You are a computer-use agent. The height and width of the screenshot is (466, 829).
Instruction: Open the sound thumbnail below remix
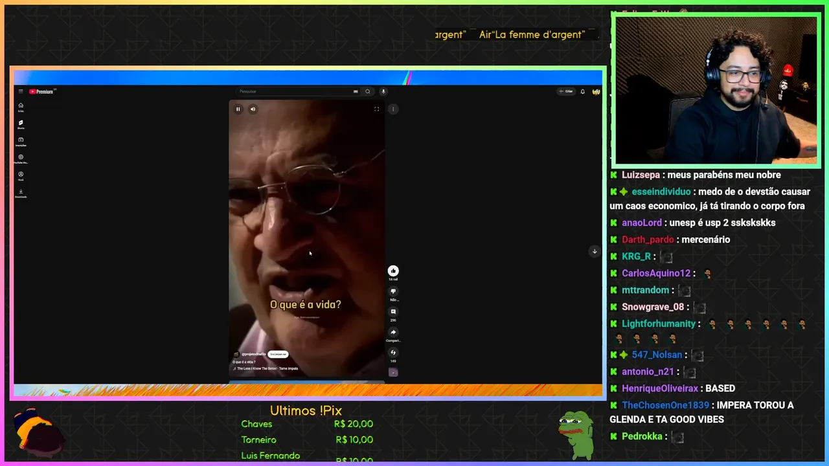pyautogui.click(x=393, y=372)
